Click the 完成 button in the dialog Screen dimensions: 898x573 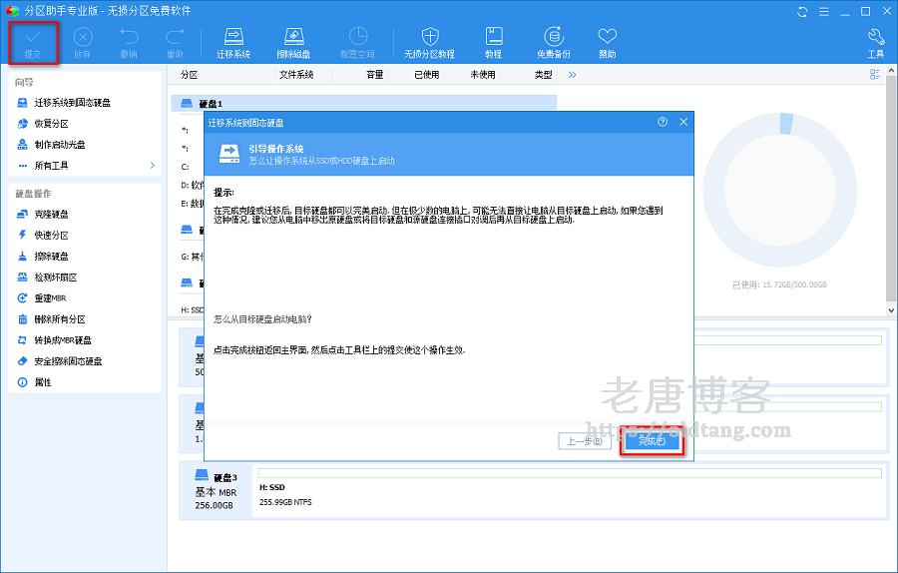pyautogui.click(x=652, y=441)
